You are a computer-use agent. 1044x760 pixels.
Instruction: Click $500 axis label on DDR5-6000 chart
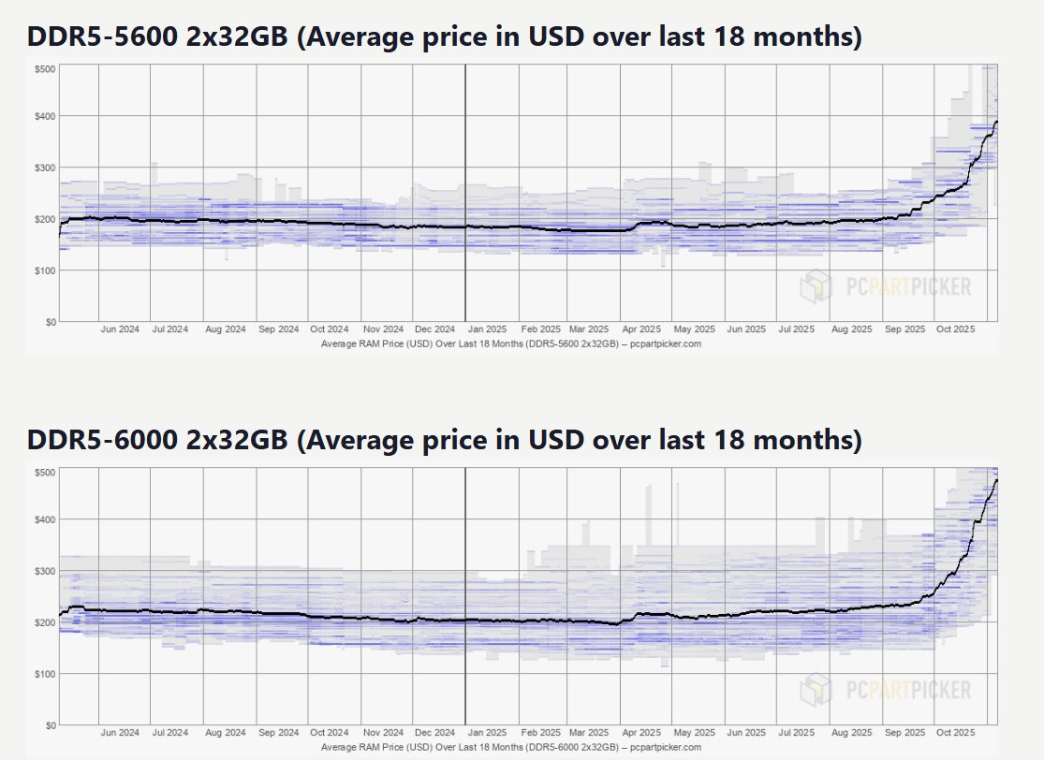click(x=45, y=473)
